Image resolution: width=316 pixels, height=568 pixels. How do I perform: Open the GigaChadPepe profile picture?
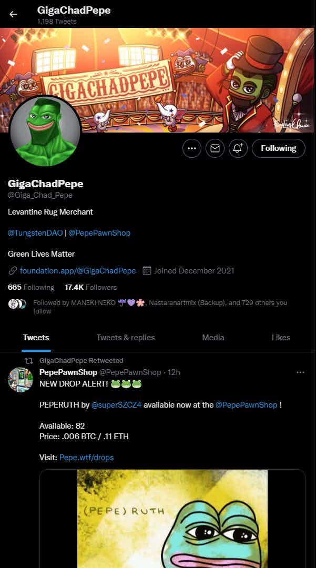[45, 131]
